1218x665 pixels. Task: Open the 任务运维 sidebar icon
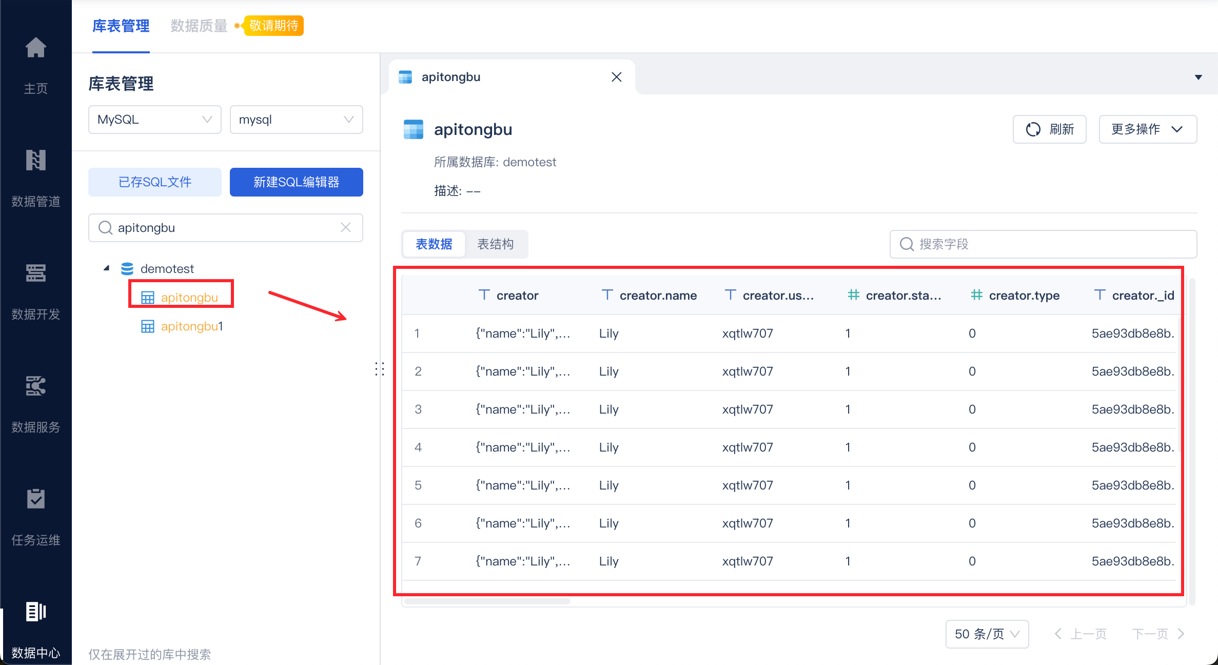(x=35, y=499)
